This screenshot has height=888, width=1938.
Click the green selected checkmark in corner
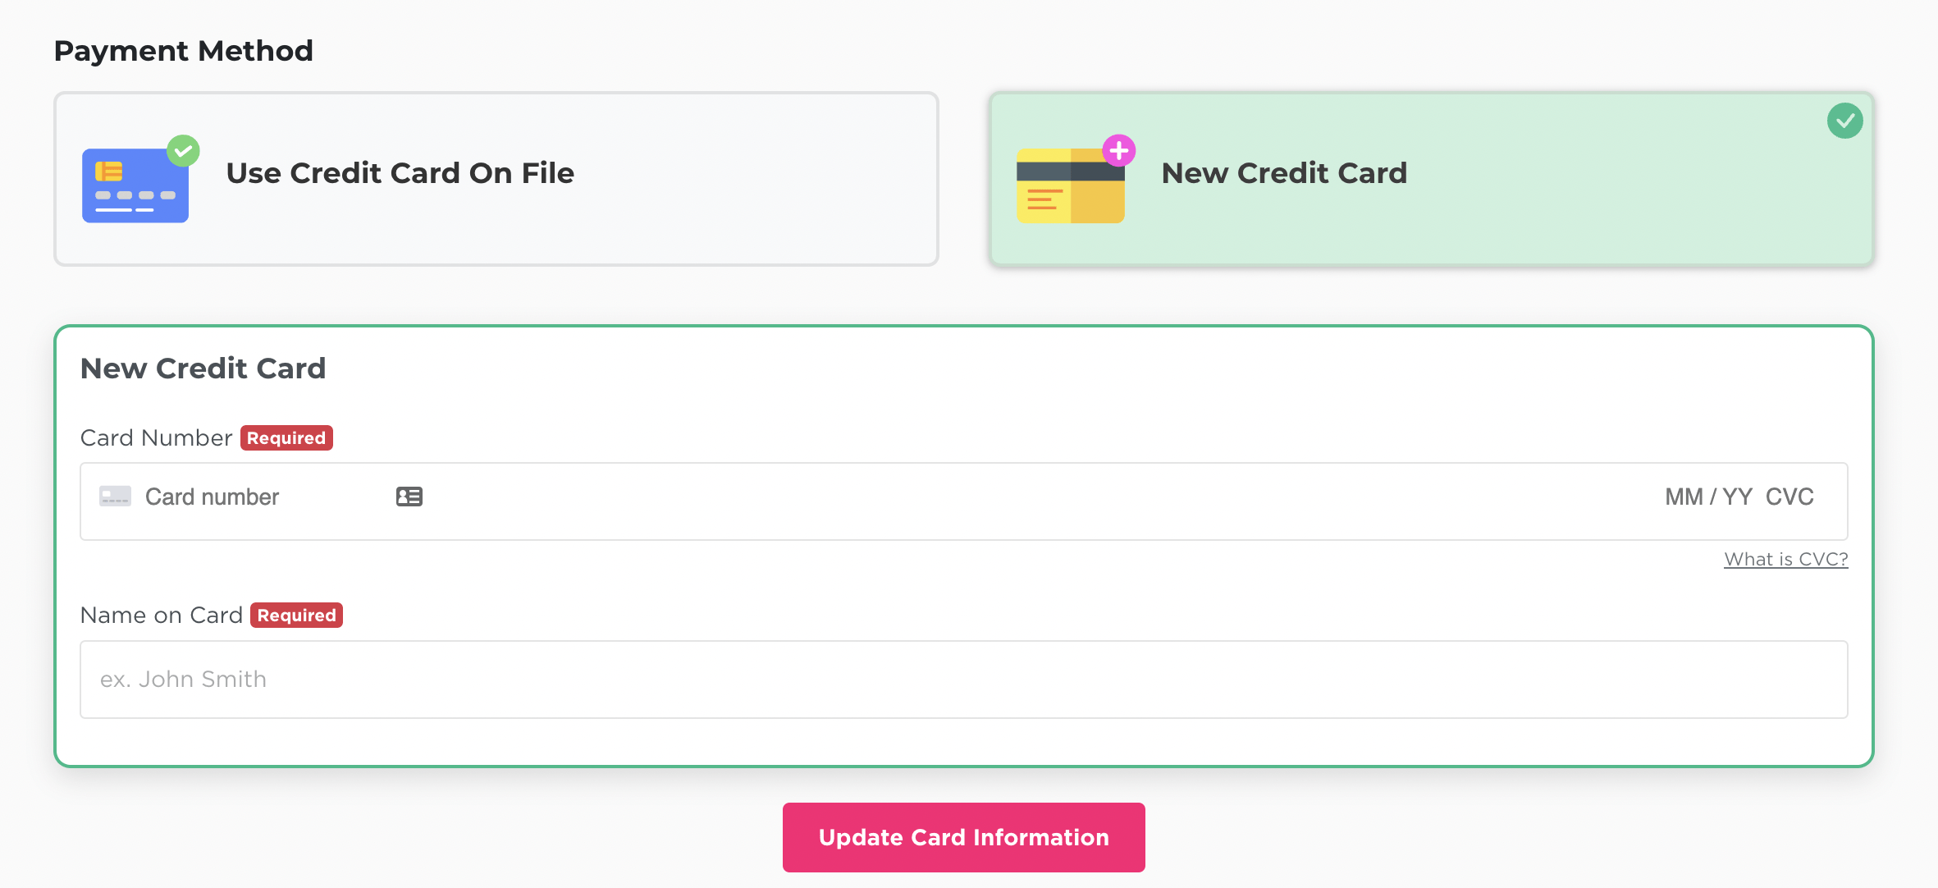point(1844,121)
